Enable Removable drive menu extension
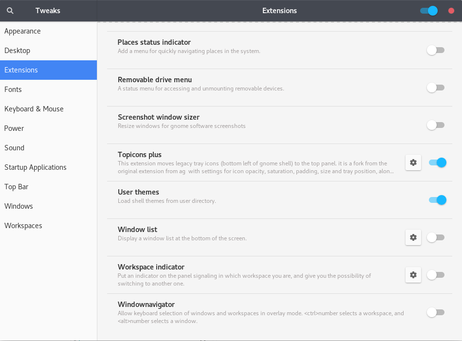Viewport: 462px width, 341px height. tap(436, 88)
